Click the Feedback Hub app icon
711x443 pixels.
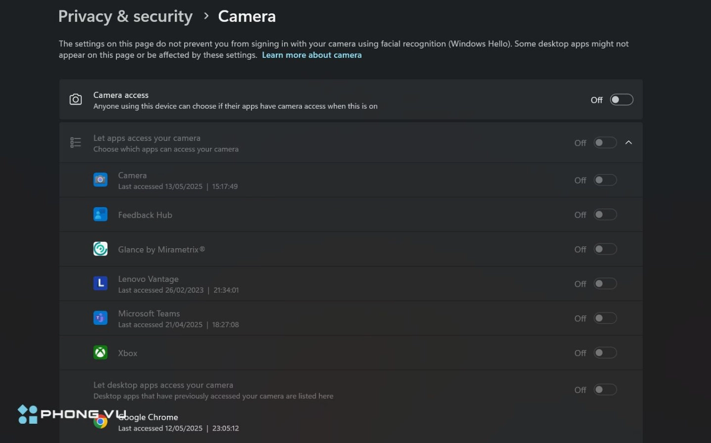(x=101, y=215)
